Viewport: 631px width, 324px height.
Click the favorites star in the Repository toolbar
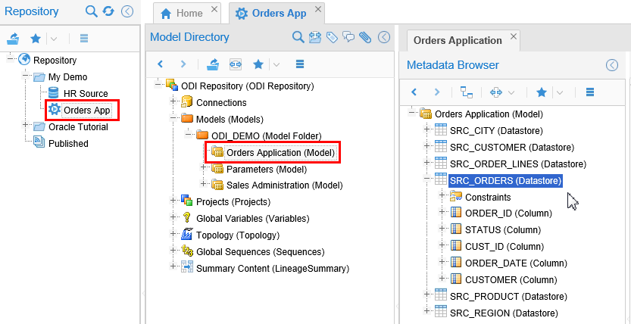tap(36, 39)
